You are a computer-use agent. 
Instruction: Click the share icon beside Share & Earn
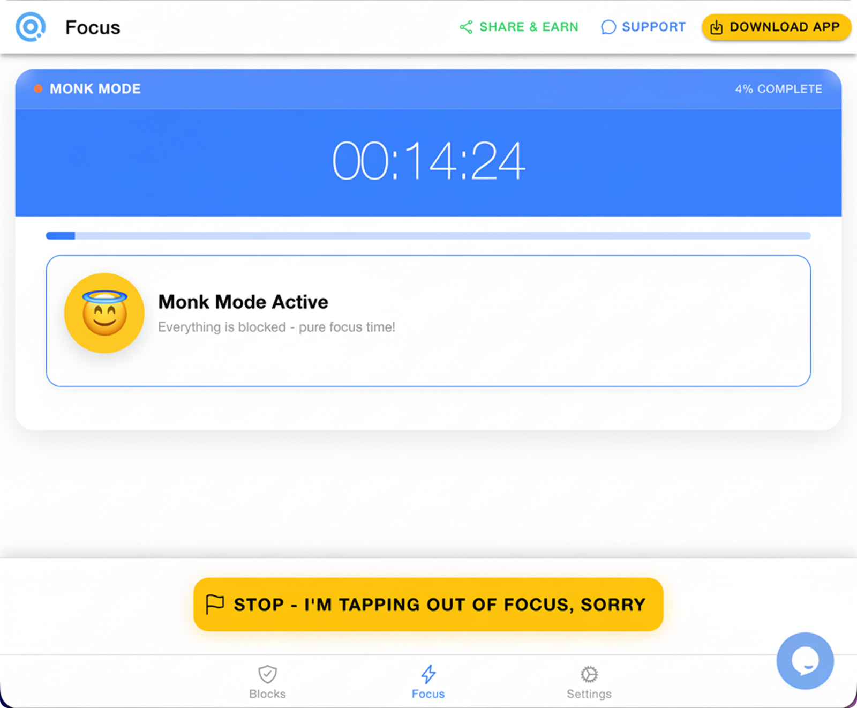(466, 27)
